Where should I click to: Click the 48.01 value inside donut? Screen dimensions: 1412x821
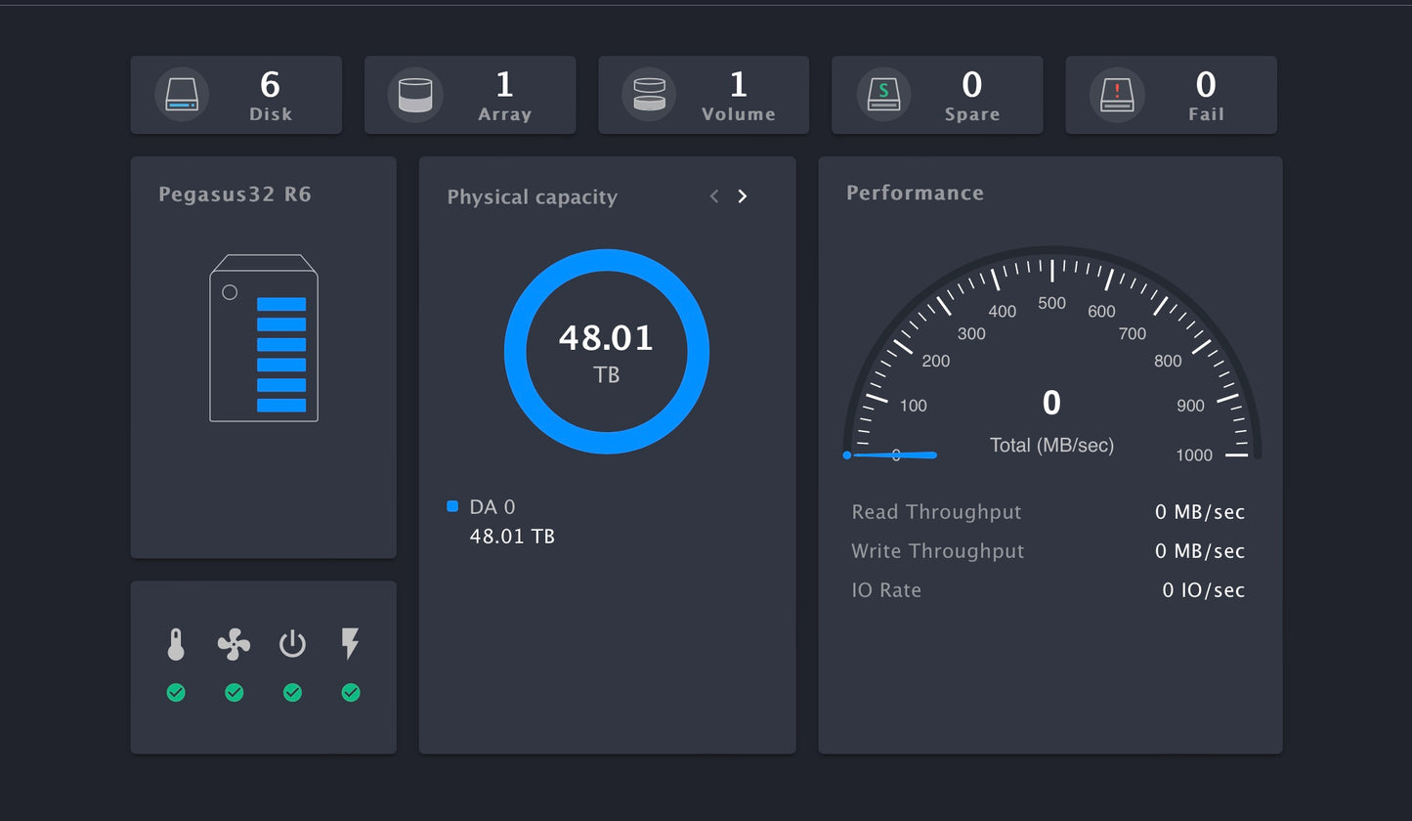click(x=606, y=337)
